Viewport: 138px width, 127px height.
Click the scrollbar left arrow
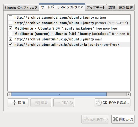tap(10, 94)
